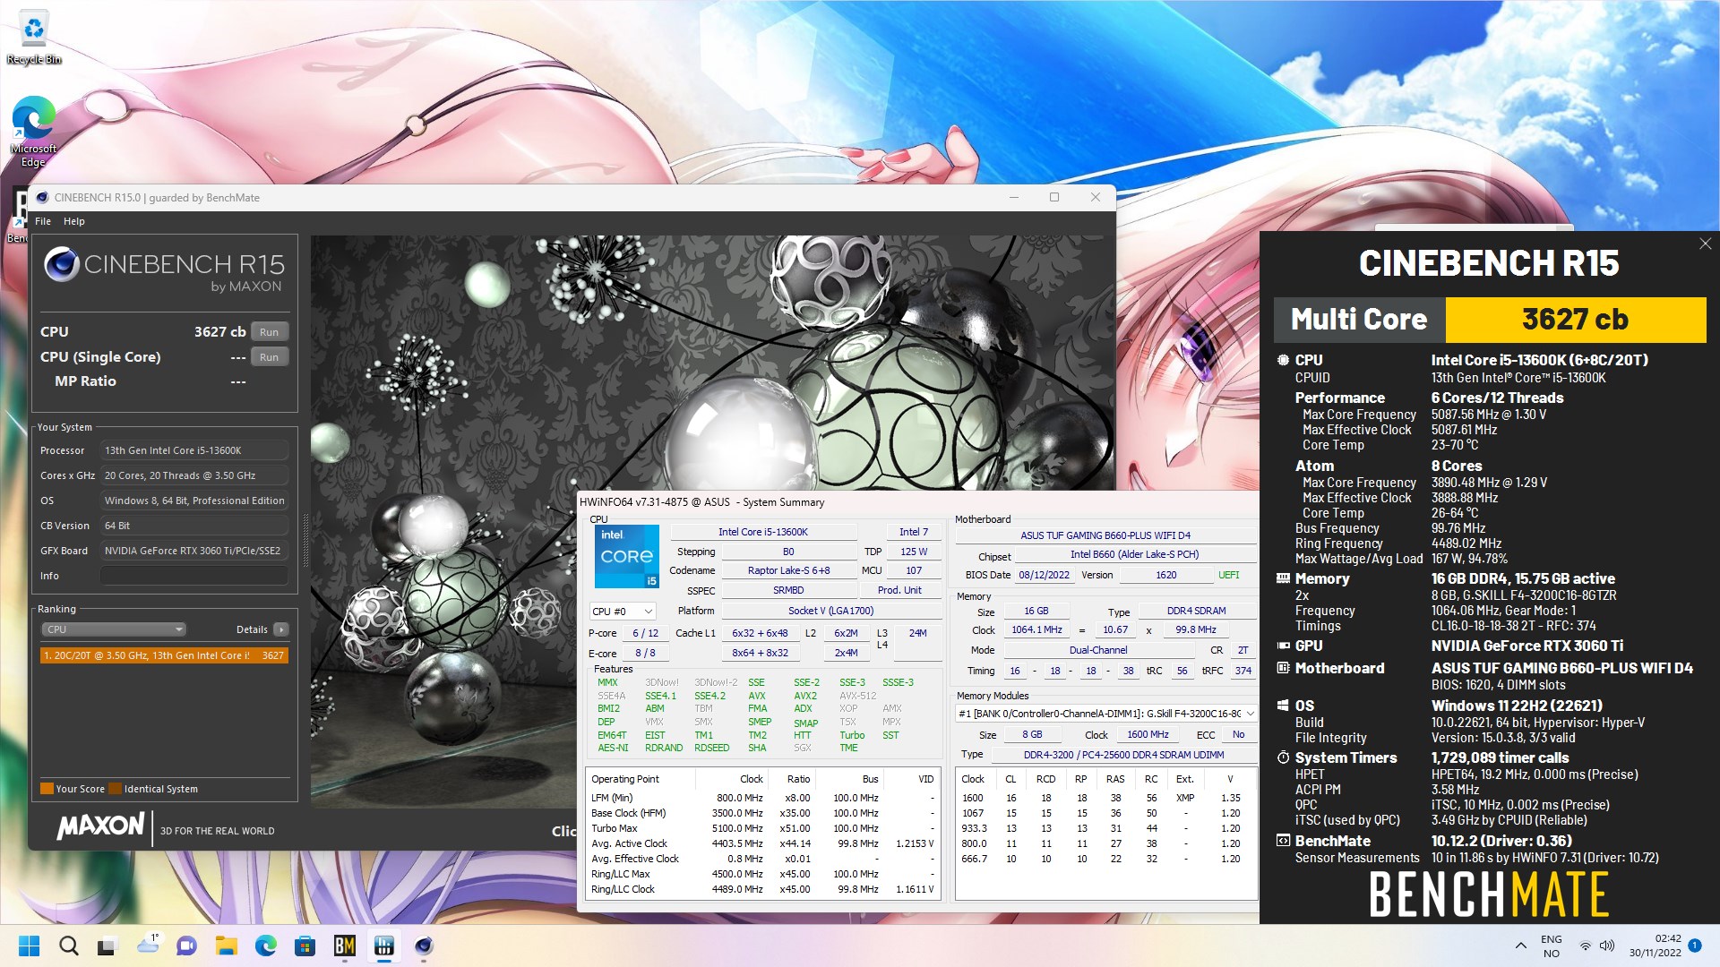Image resolution: width=1720 pixels, height=967 pixels.
Task: Click the BenchMate version icon
Action: (1283, 841)
